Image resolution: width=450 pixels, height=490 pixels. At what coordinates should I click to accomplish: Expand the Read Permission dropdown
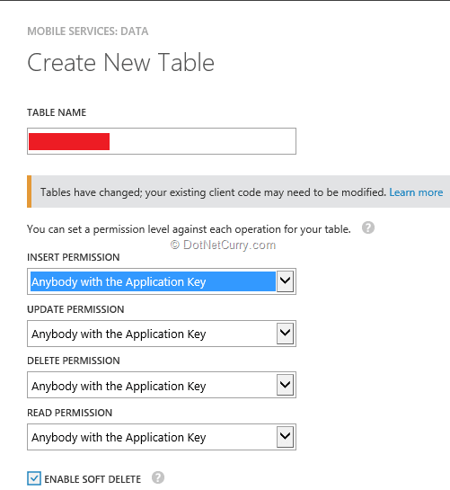click(x=162, y=437)
